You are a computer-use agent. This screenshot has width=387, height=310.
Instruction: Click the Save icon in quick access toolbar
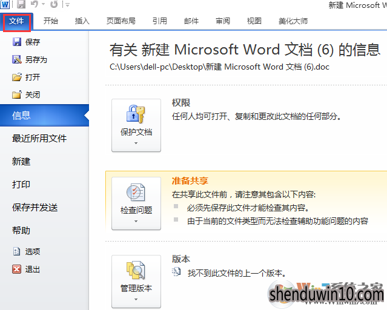[x=21, y=4]
